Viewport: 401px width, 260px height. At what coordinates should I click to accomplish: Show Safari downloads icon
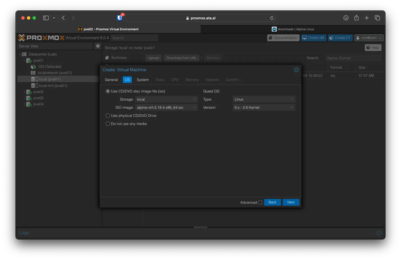point(346,18)
